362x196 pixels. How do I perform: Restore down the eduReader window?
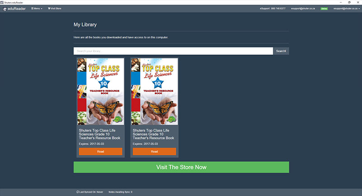click(x=349, y=2)
